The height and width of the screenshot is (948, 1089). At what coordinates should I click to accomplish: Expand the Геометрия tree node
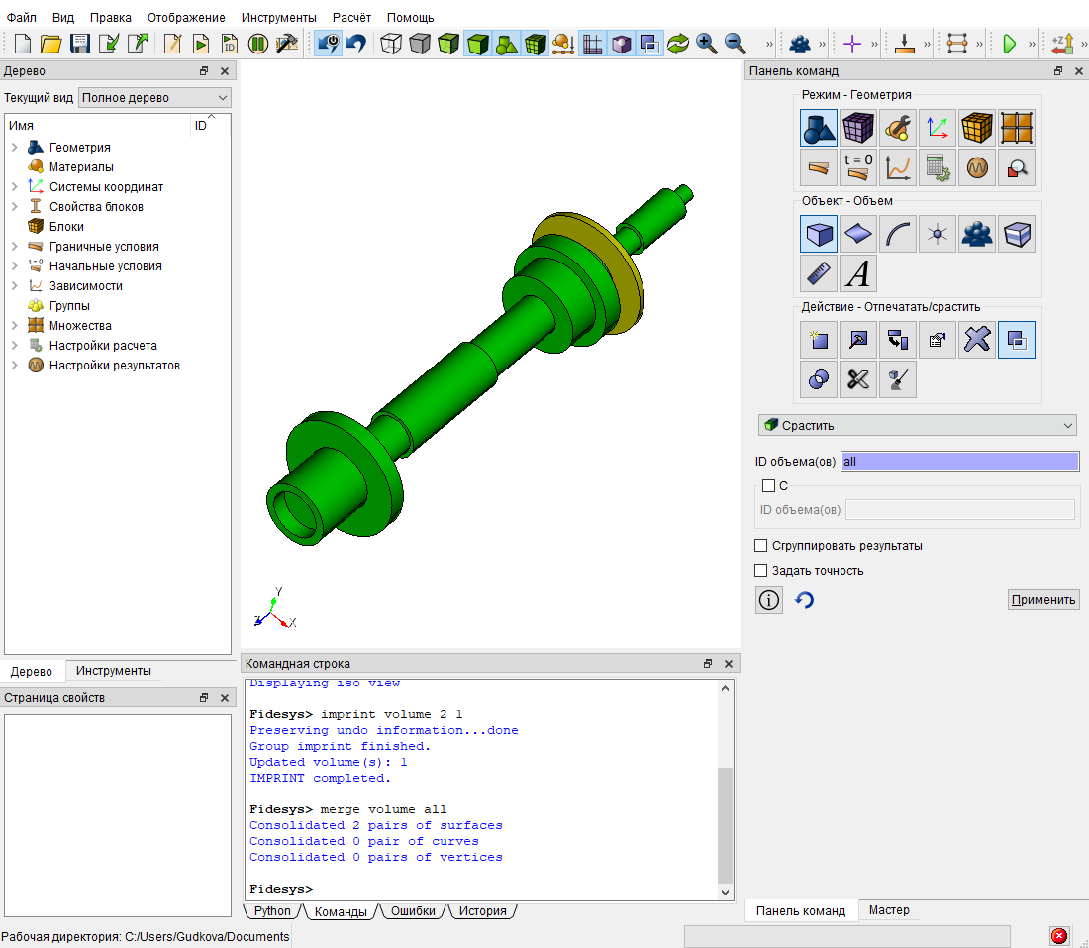click(15, 148)
